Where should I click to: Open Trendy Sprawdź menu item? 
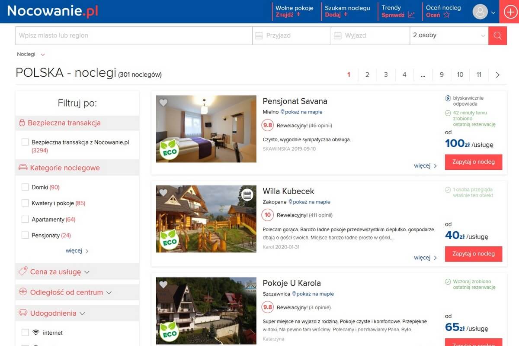tap(398, 11)
